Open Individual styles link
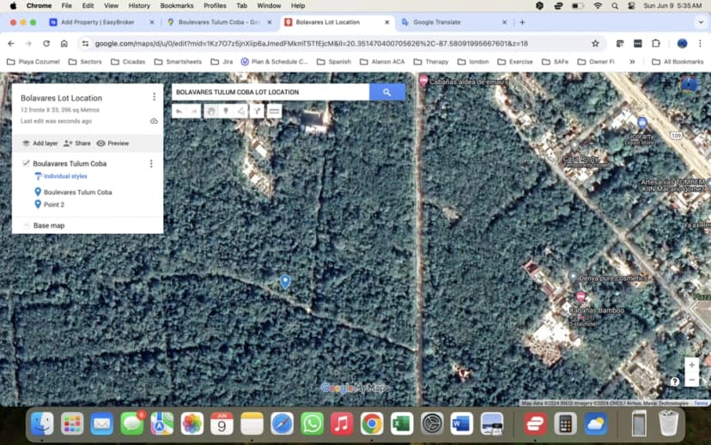This screenshot has width=711, height=445. pyautogui.click(x=65, y=176)
